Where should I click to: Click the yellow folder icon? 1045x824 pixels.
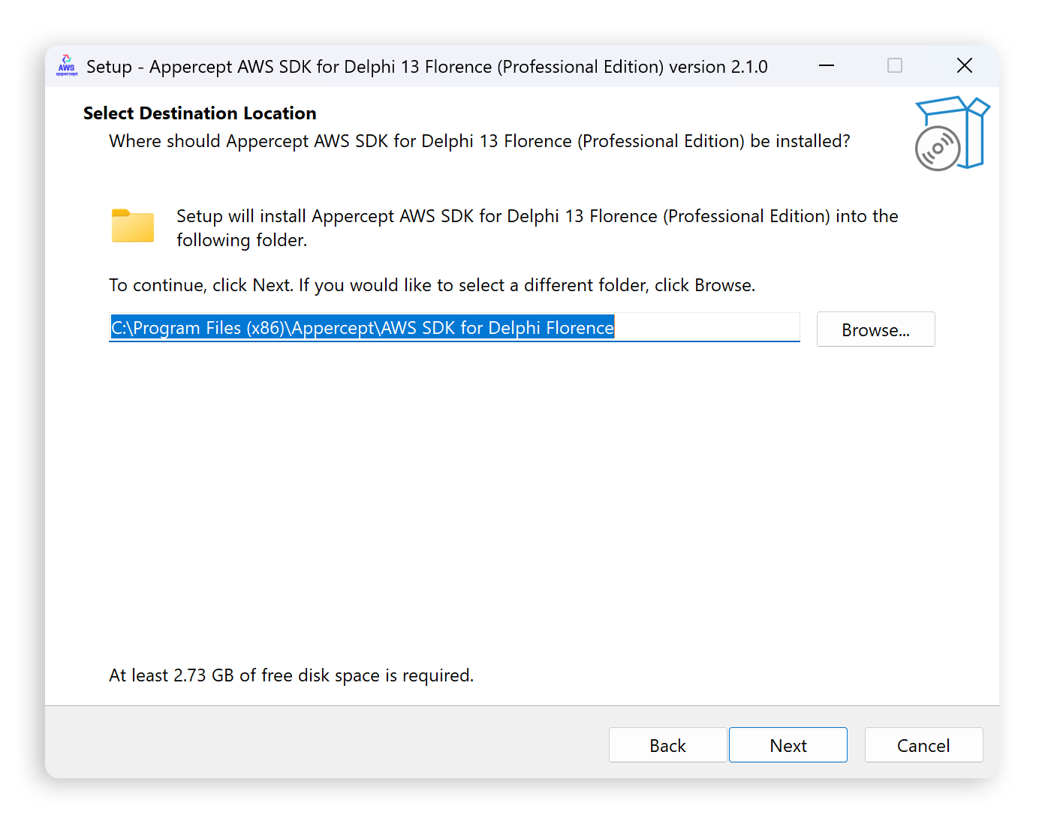coord(133,226)
